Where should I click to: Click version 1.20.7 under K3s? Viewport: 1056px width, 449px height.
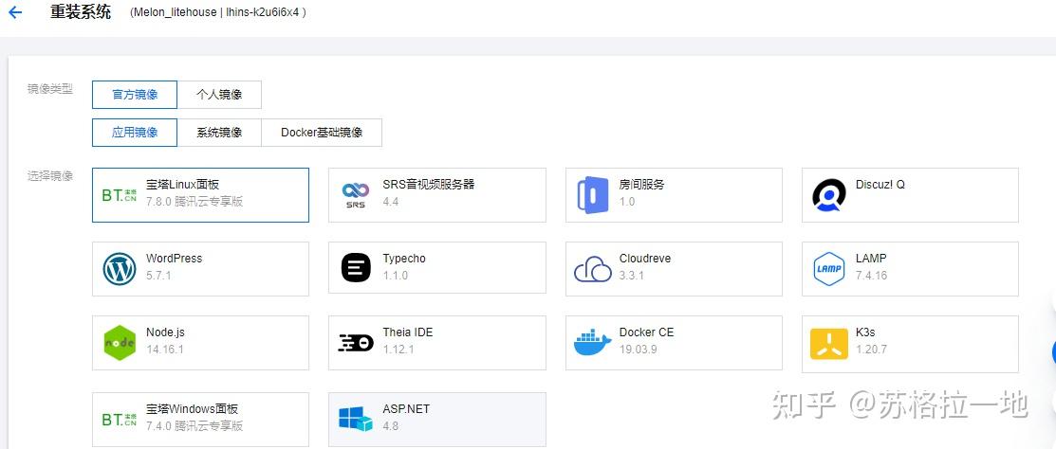coord(872,350)
